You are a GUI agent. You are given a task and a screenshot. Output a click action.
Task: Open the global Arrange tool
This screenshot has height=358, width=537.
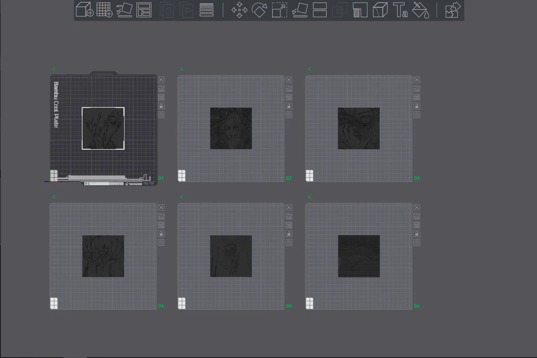144,10
